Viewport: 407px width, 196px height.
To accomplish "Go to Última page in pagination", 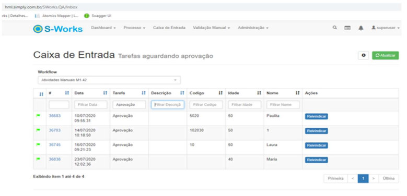I will [389, 178].
